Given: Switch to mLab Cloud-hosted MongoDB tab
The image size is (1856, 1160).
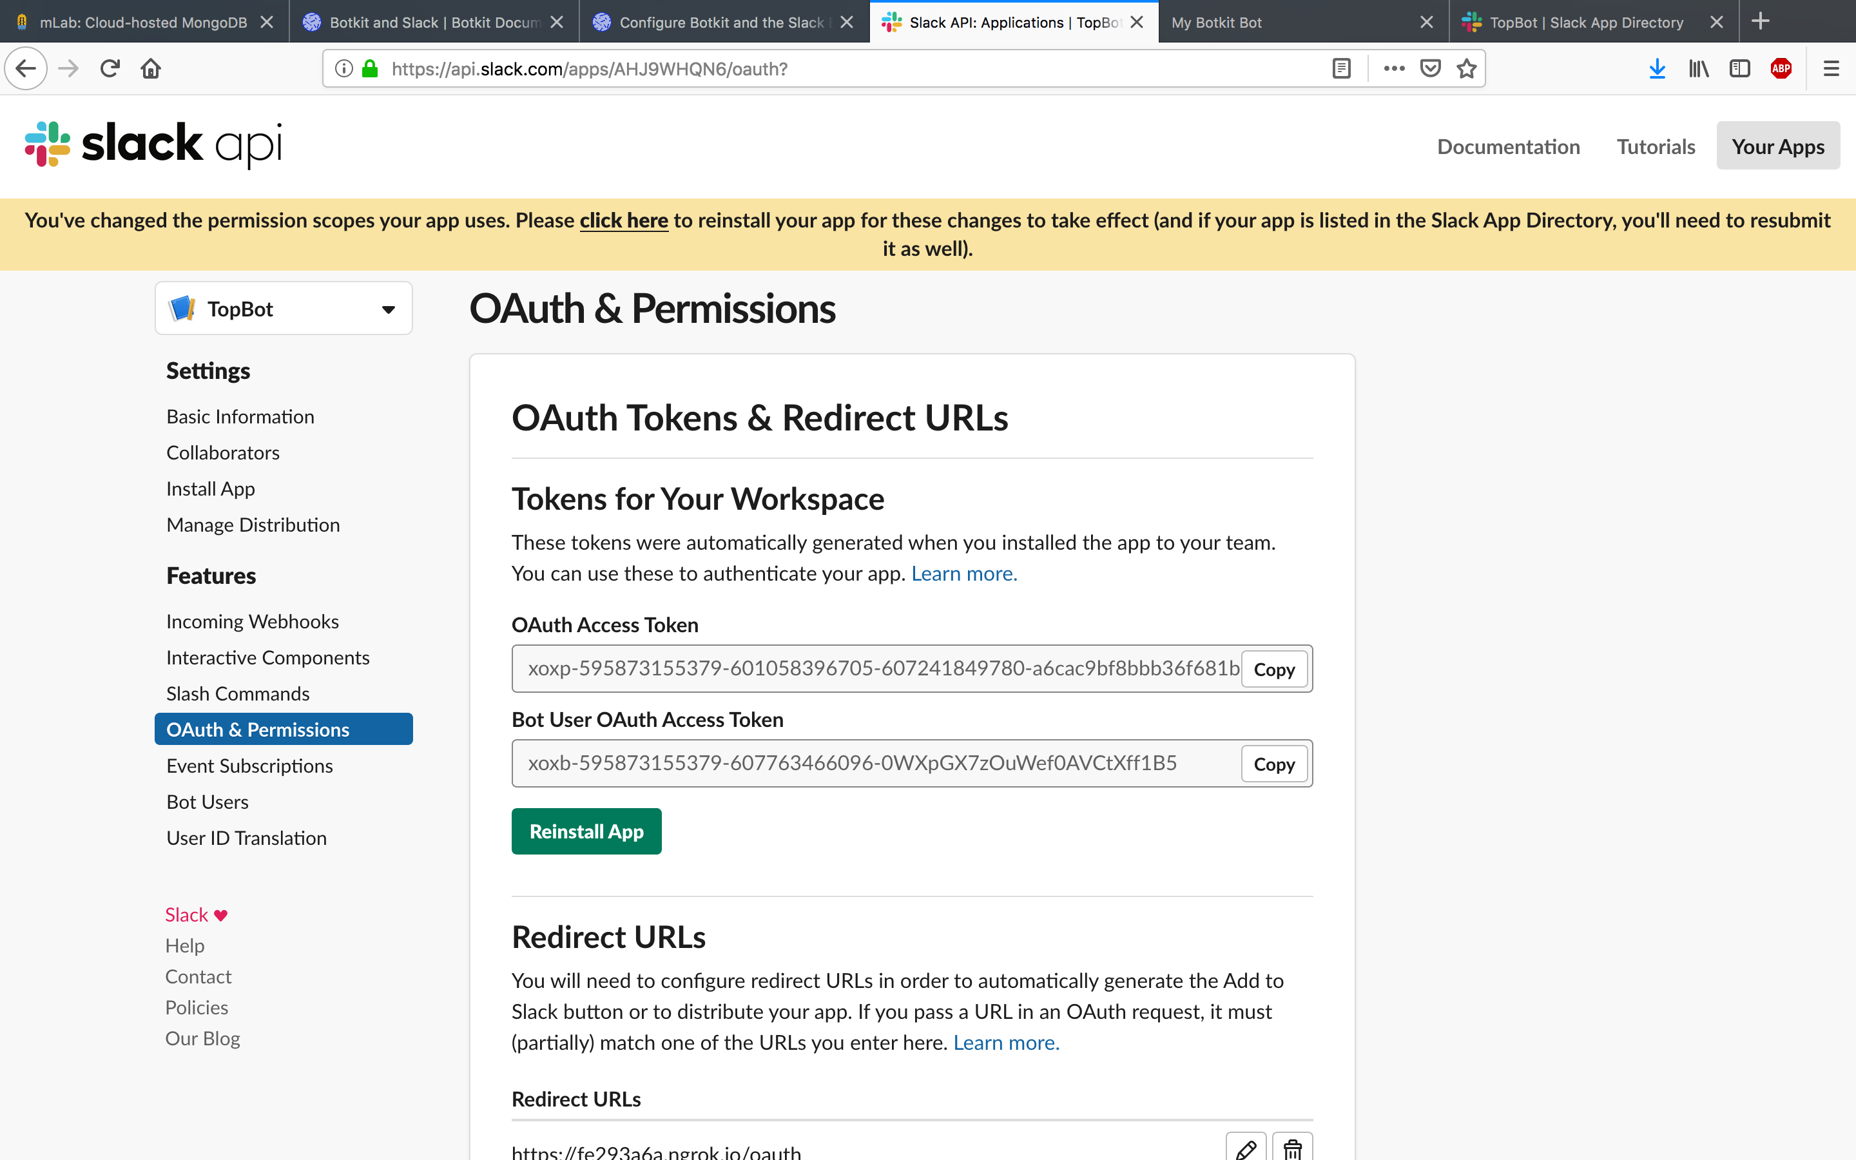Looking at the screenshot, I should tap(142, 23).
